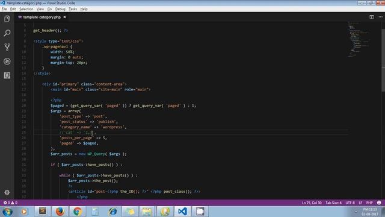This screenshot has width=385, height=217.
Task: Click the feedback smiley in status bar
Action: click(379, 203)
